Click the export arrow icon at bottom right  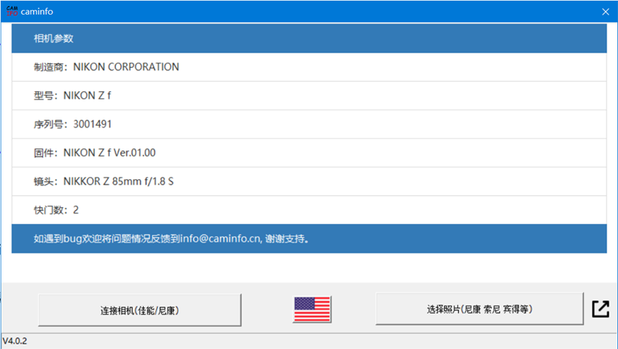coord(600,309)
